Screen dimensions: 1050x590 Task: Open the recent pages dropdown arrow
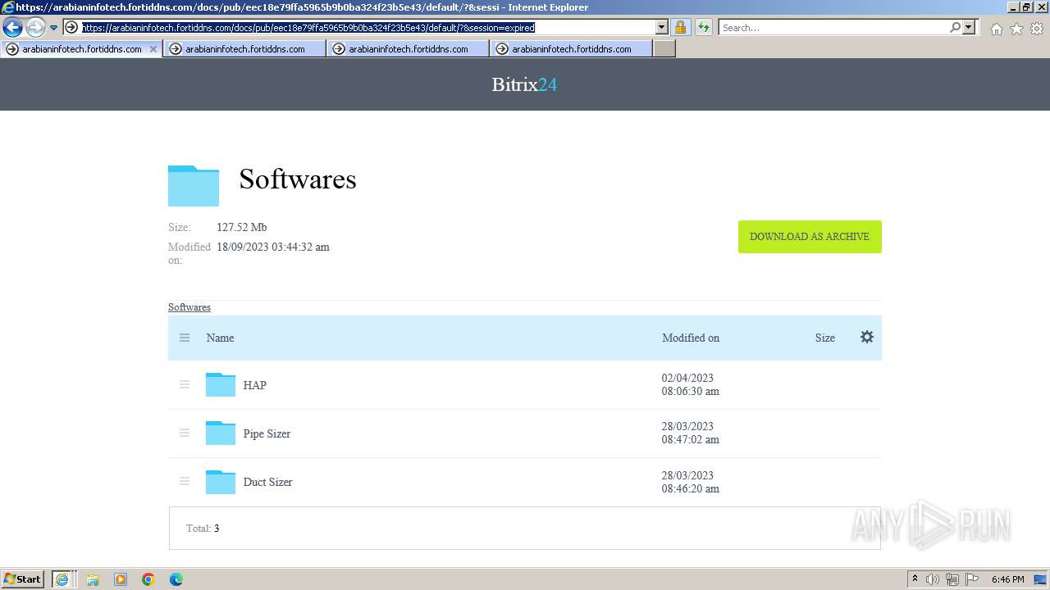(x=53, y=28)
